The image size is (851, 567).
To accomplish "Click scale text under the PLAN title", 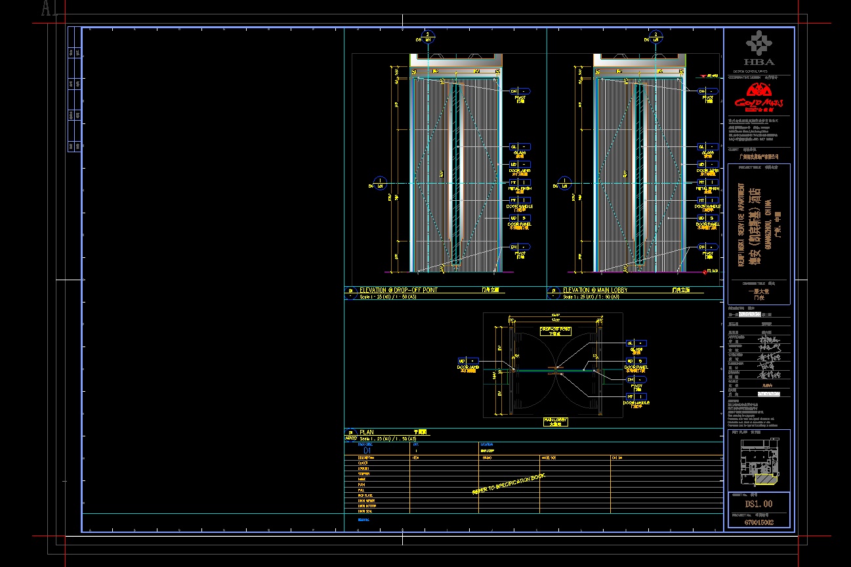I will [388, 439].
